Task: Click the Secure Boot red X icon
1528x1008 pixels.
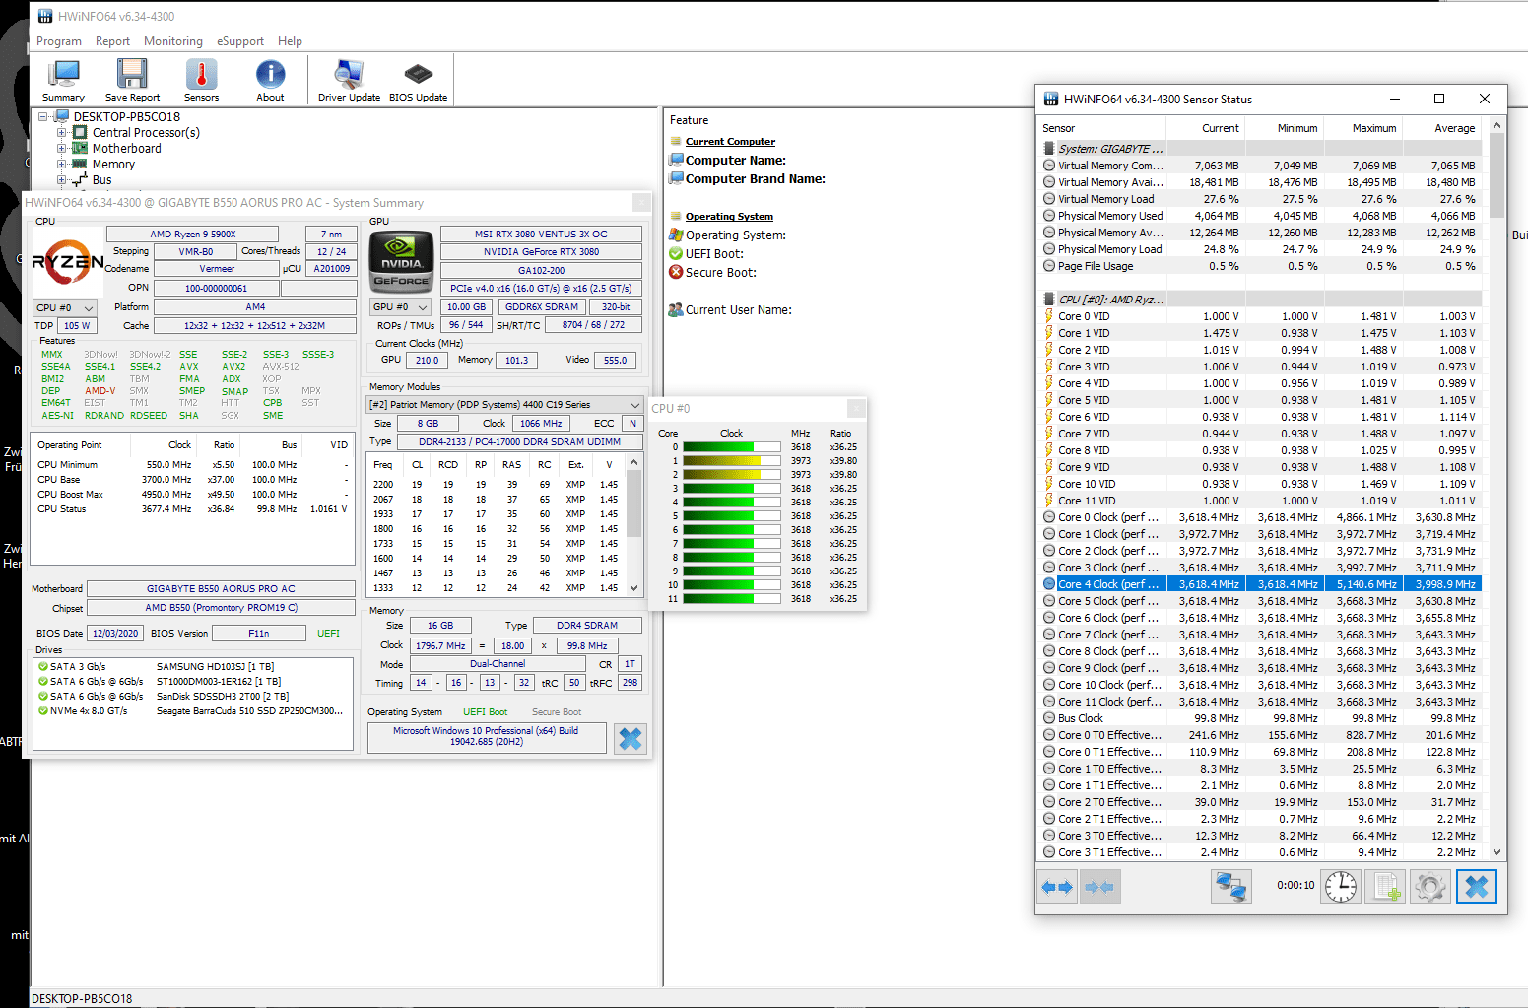Action: [676, 272]
